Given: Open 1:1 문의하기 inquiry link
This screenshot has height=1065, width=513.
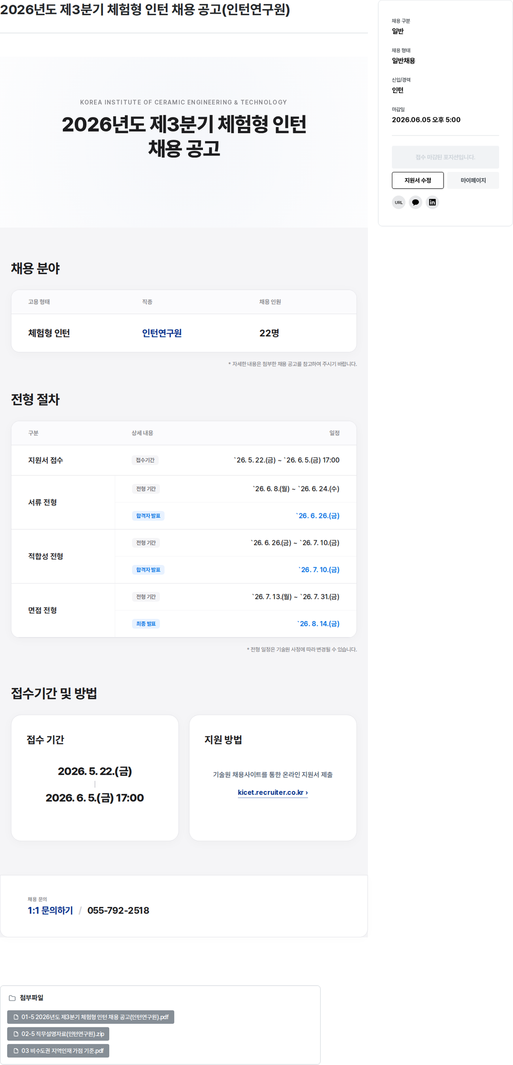Looking at the screenshot, I should [50, 911].
